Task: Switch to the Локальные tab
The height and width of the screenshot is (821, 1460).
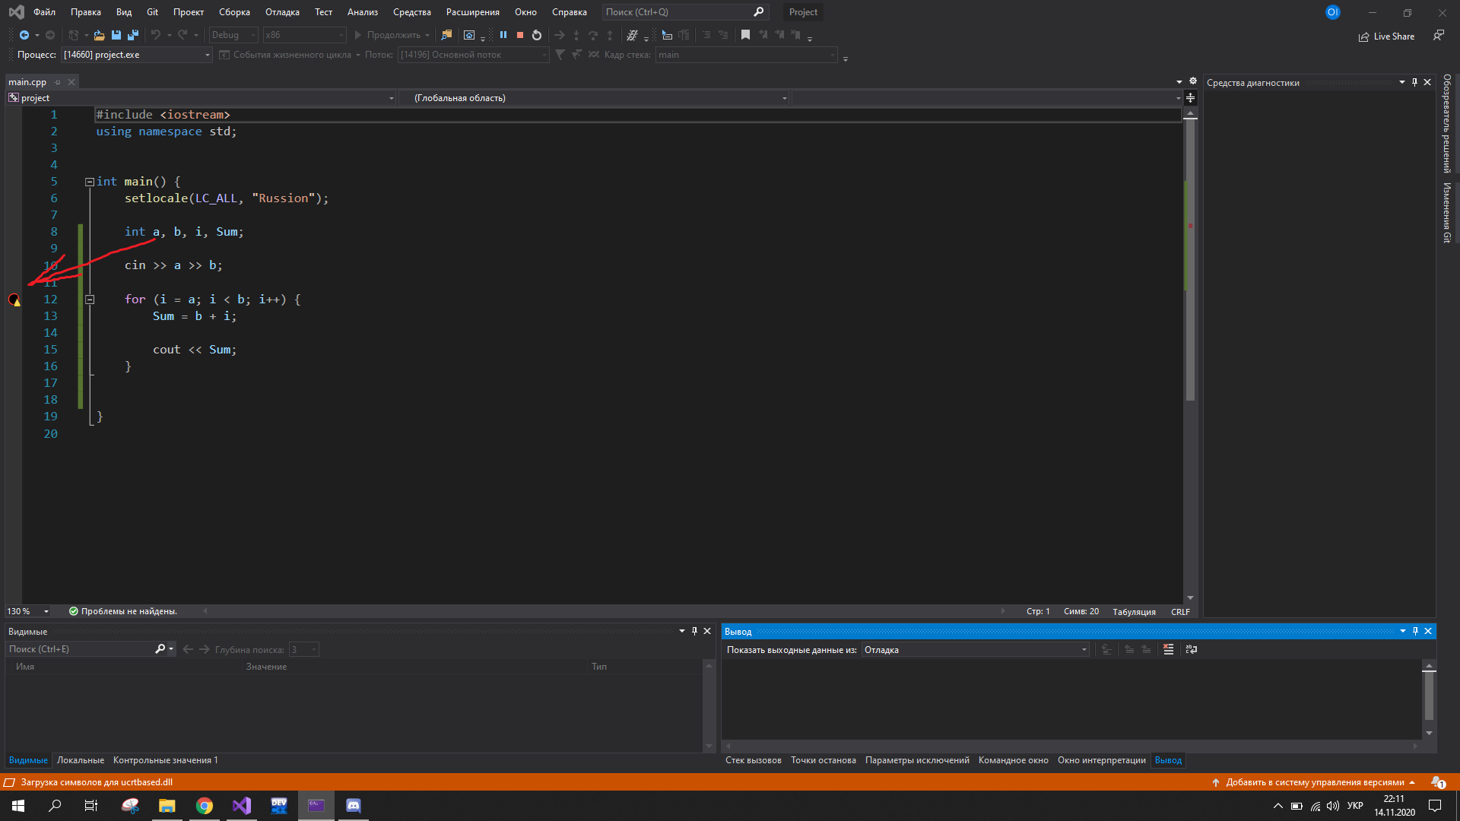Action: 81,760
